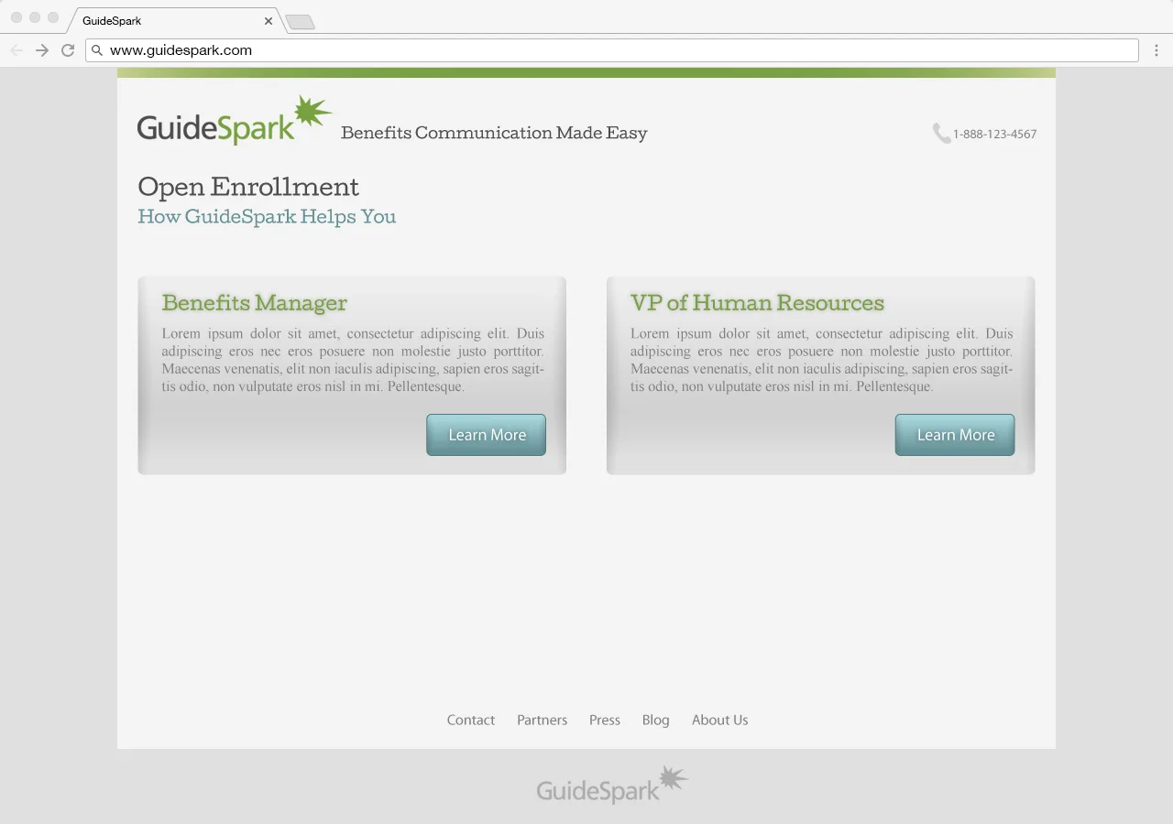Open the Contact footer link
Image resolution: width=1173 pixels, height=824 pixels.
[x=471, y=721]
